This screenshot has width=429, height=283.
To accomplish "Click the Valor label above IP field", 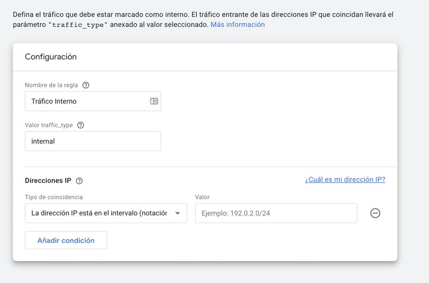I will 202,197.
